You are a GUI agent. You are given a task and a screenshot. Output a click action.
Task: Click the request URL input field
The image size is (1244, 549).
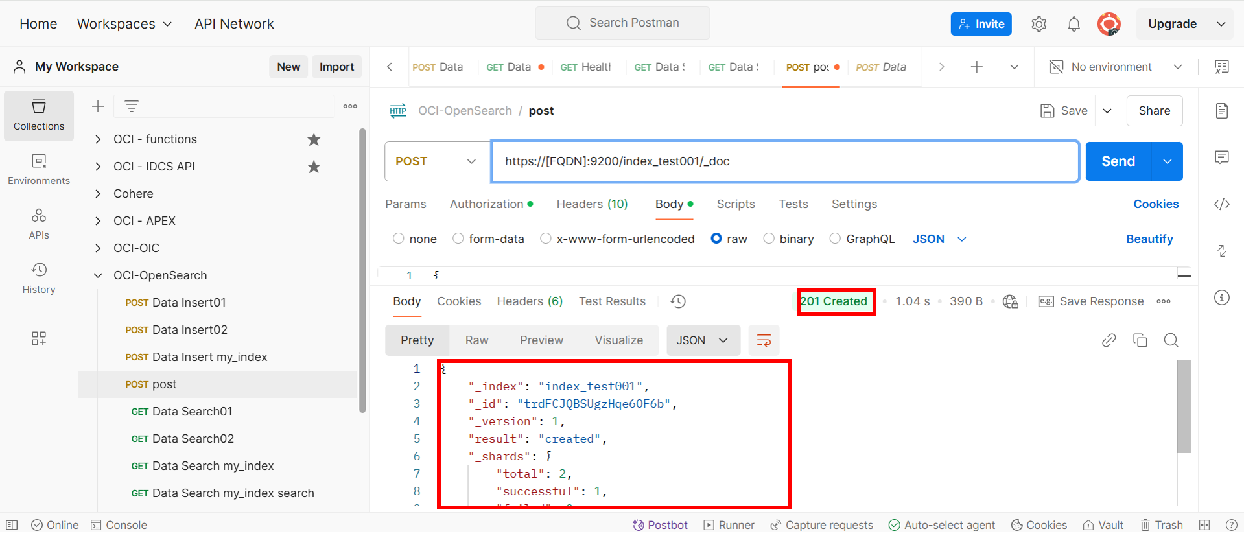(785, 161)
